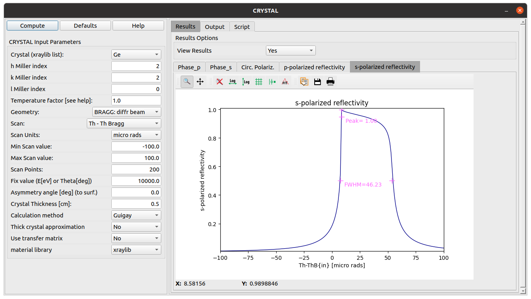
Task: Edit the h Miller index field
Action: 136,66
